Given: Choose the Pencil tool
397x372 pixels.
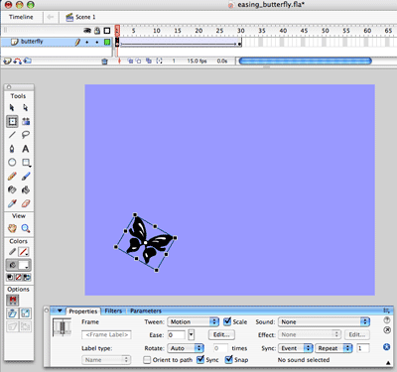Looking at the screenshot, I should 12,177.
